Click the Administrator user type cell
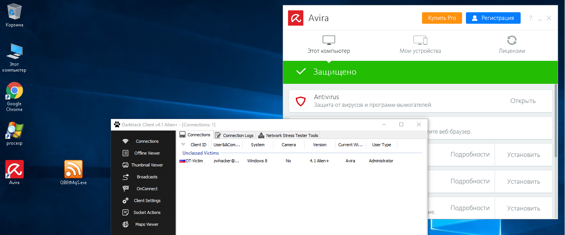This screenshot has width=565, height=235. coord(381,161)
